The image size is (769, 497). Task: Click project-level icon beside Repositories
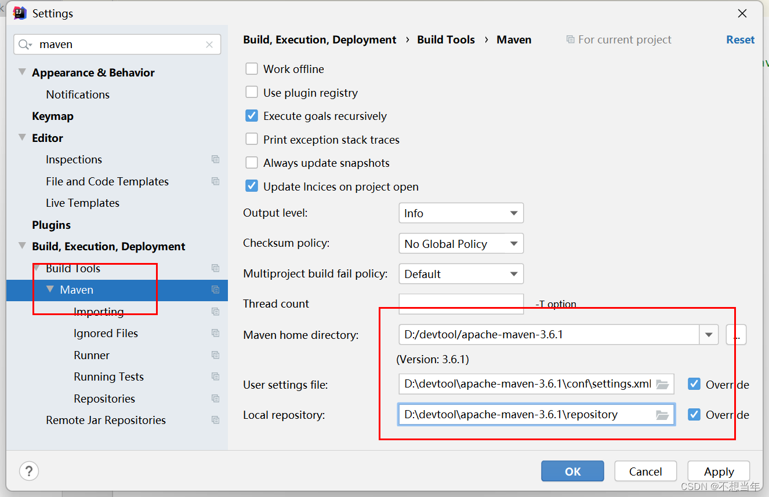(x=216, y=399)
